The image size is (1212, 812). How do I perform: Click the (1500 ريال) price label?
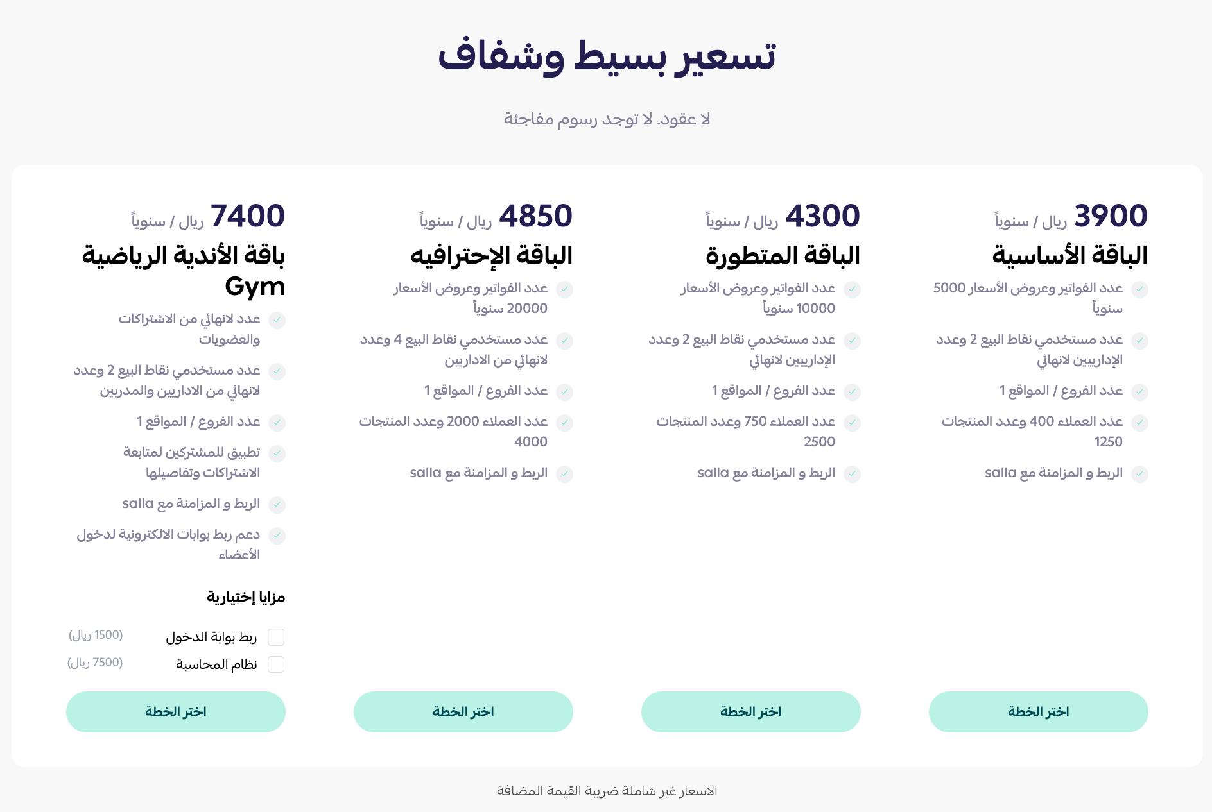(96, 636)
